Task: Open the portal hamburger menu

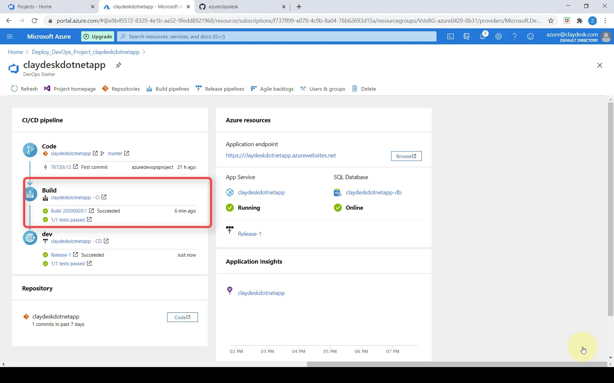Action: [x=10, y=36]
